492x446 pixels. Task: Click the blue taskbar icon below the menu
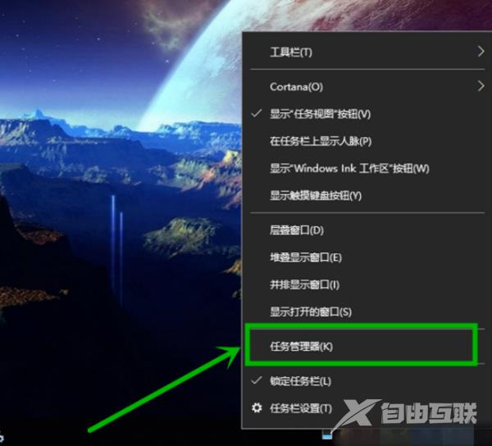click(x=326, y=435)
